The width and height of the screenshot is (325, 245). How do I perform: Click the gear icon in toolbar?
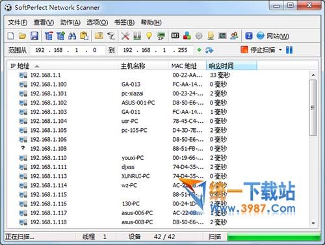coord(199,36)
